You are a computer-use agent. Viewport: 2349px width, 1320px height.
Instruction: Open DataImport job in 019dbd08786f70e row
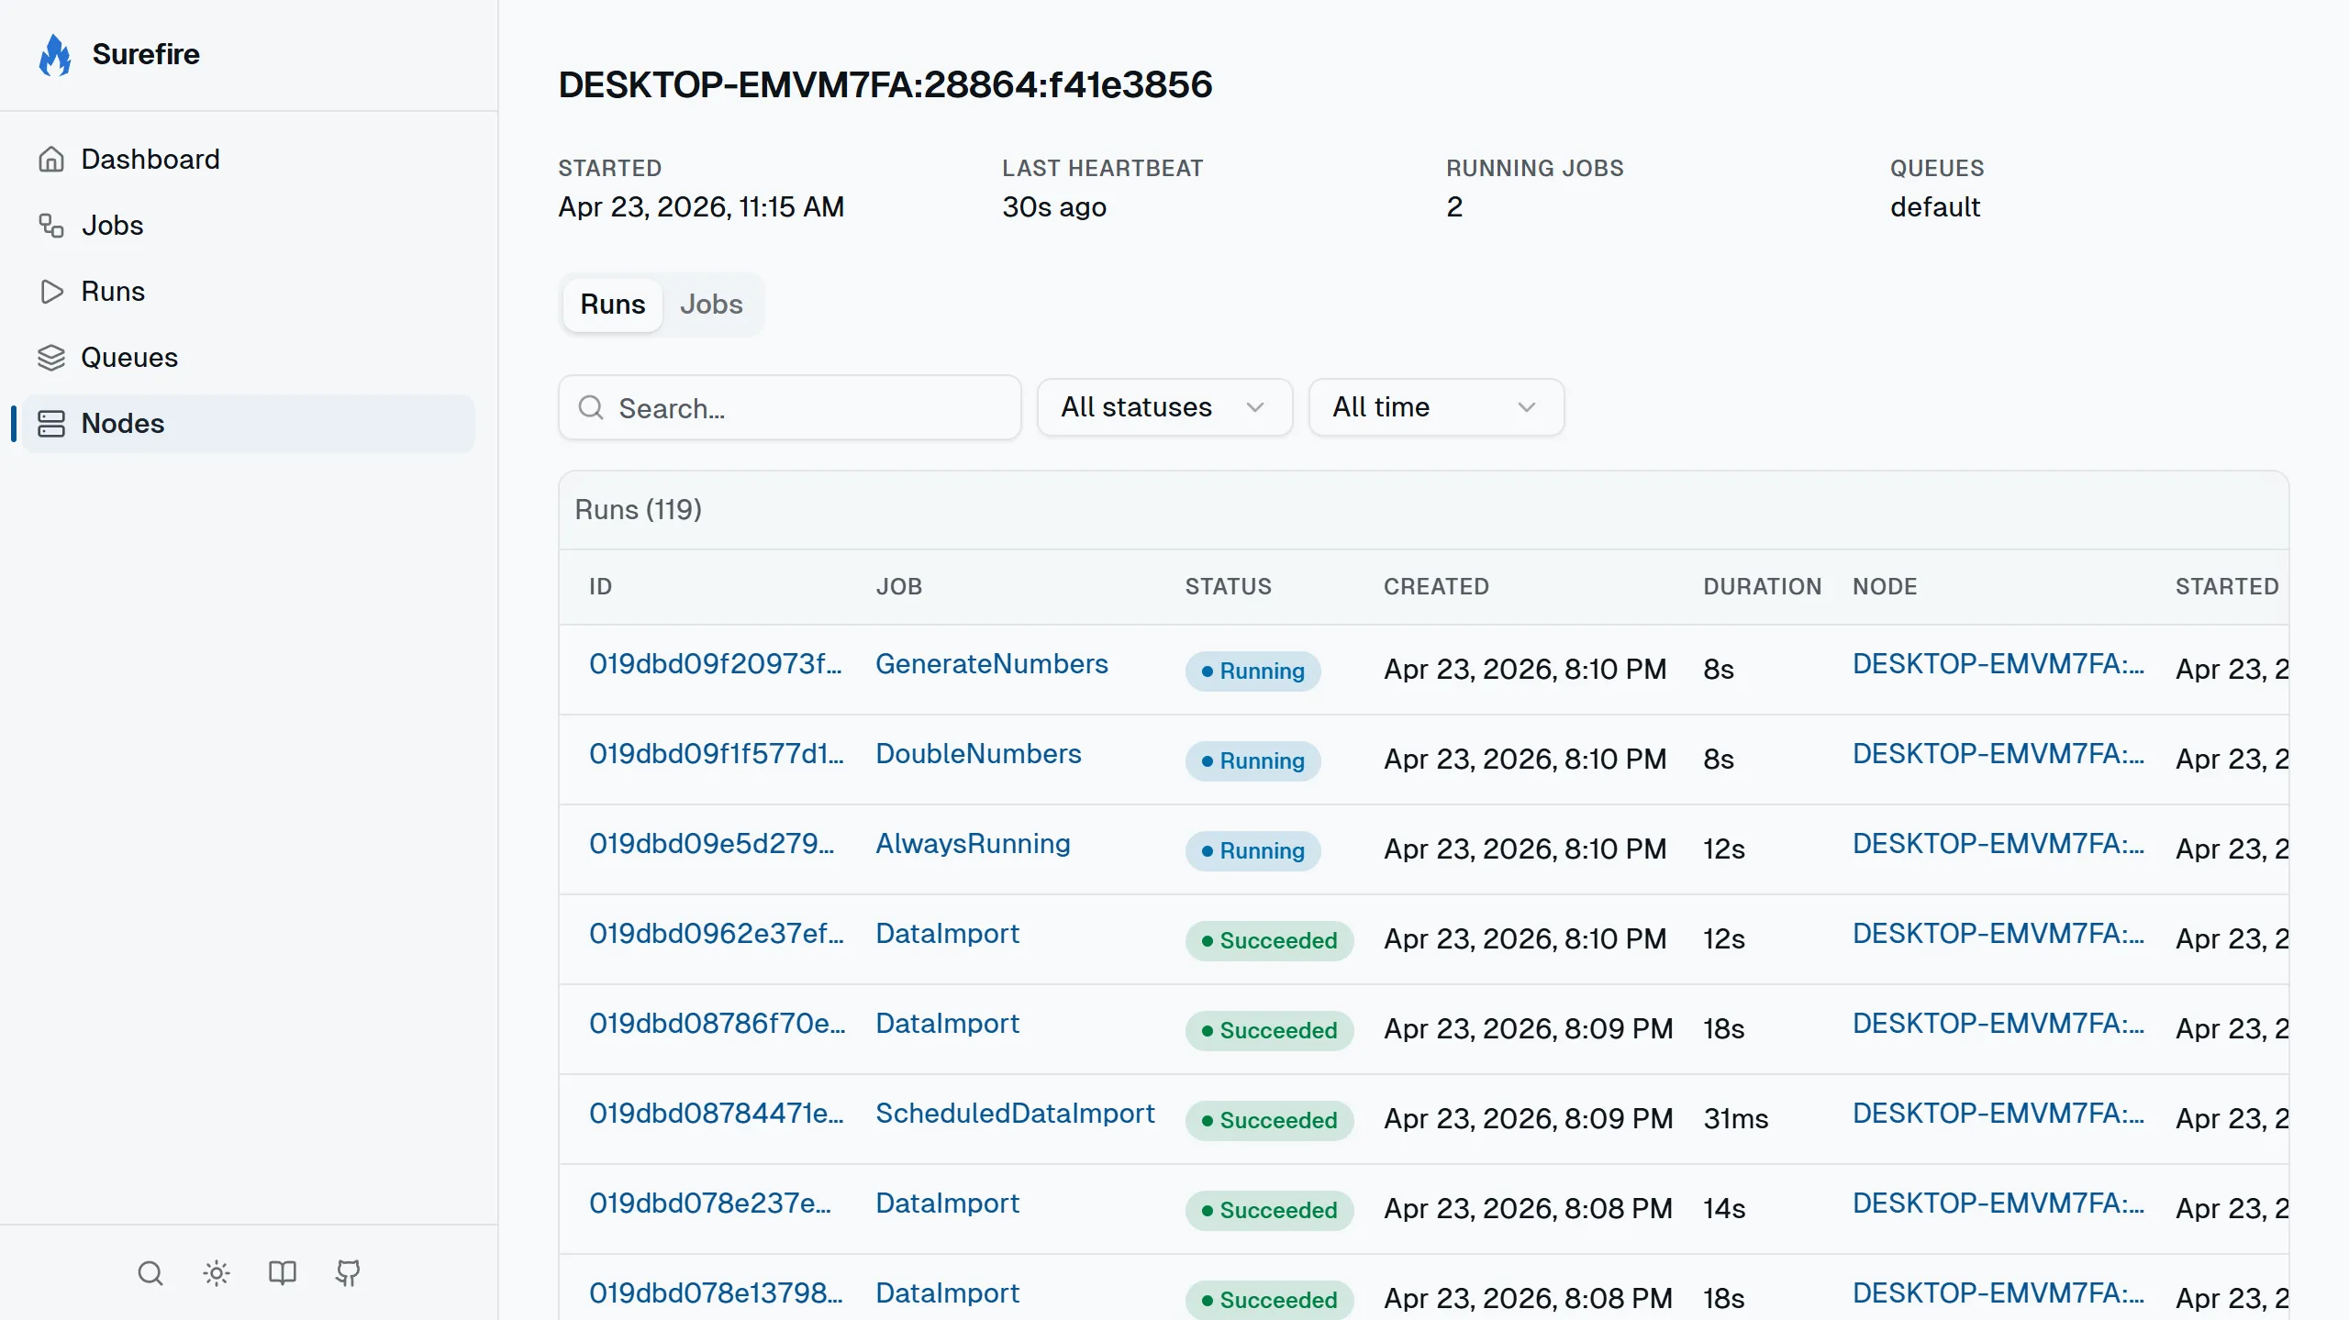tap(947, 1024)
